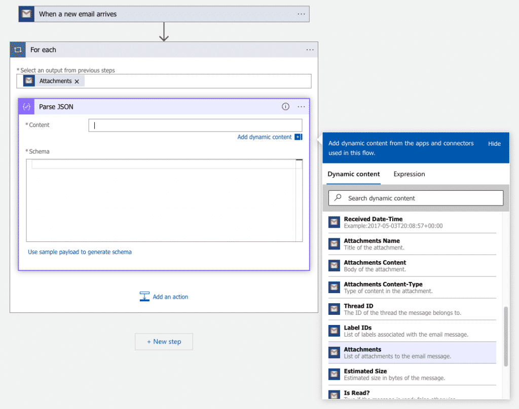Screen dimensions: 519x409
Task: Select the Dynamic content tab
Action: tap(353, 174)
